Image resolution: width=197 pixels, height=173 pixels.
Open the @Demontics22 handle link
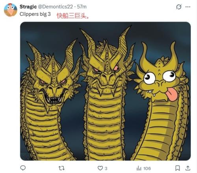tap(55, 7)
